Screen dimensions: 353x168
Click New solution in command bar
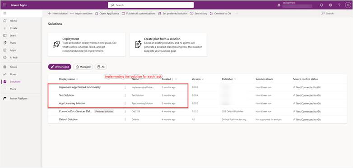58,14
